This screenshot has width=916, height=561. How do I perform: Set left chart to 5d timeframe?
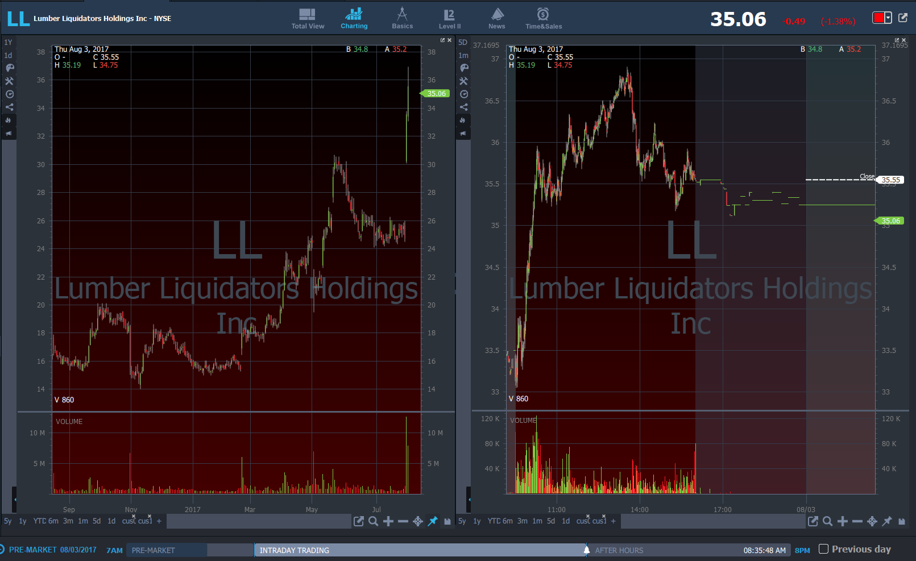tap(97, 521)
